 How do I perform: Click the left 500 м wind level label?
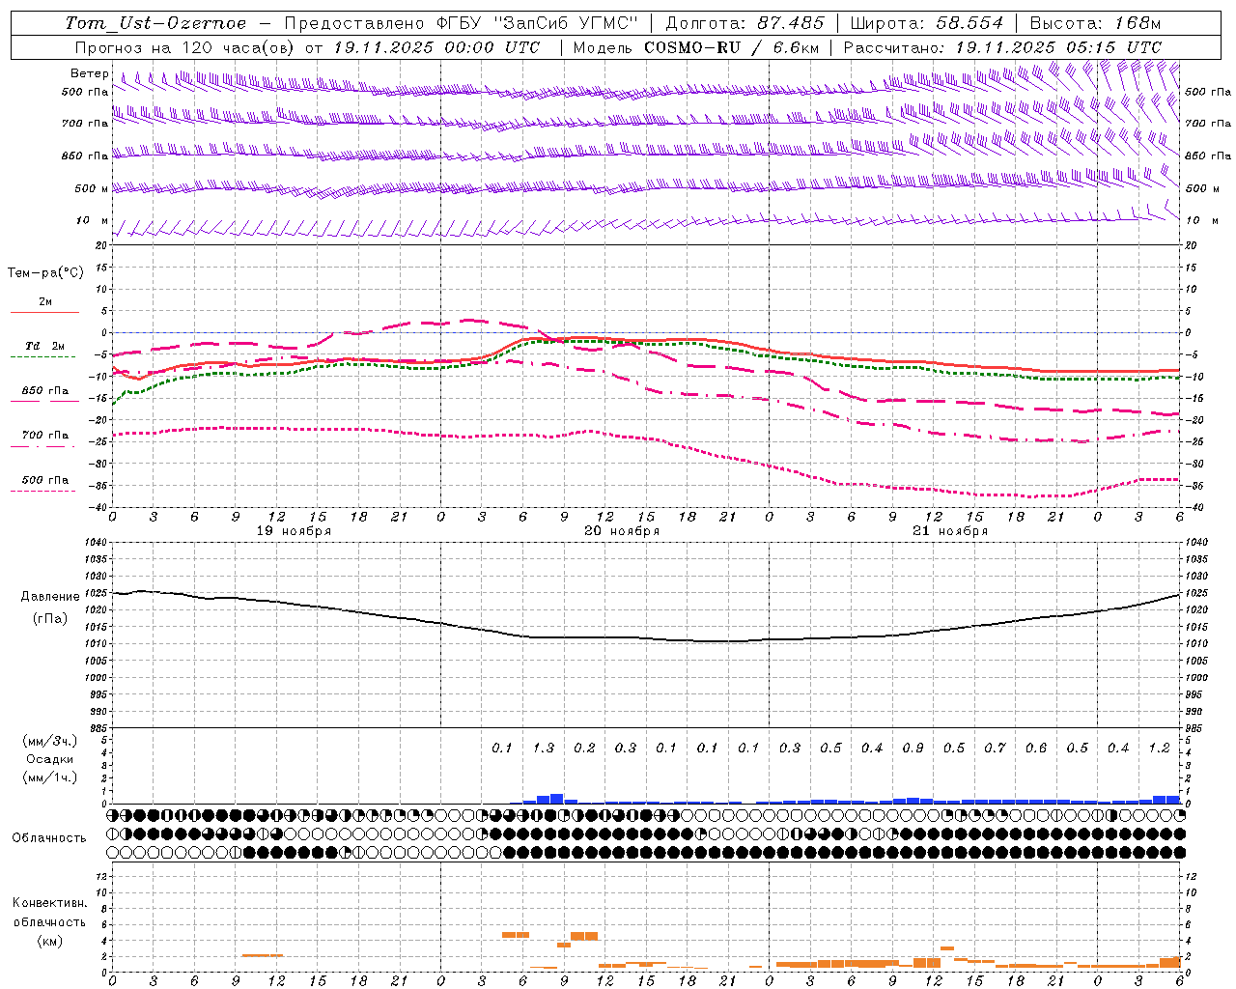(x=92, y=188)
